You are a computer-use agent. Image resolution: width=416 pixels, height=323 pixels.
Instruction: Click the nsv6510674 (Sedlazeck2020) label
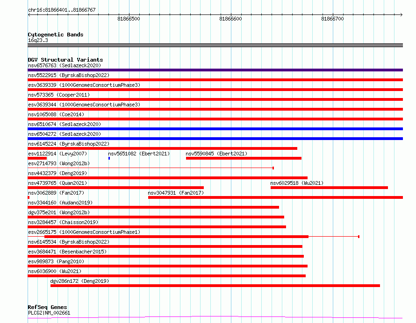65,124
